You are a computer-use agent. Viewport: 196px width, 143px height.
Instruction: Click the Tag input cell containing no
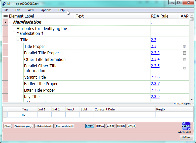click(29, 115)
